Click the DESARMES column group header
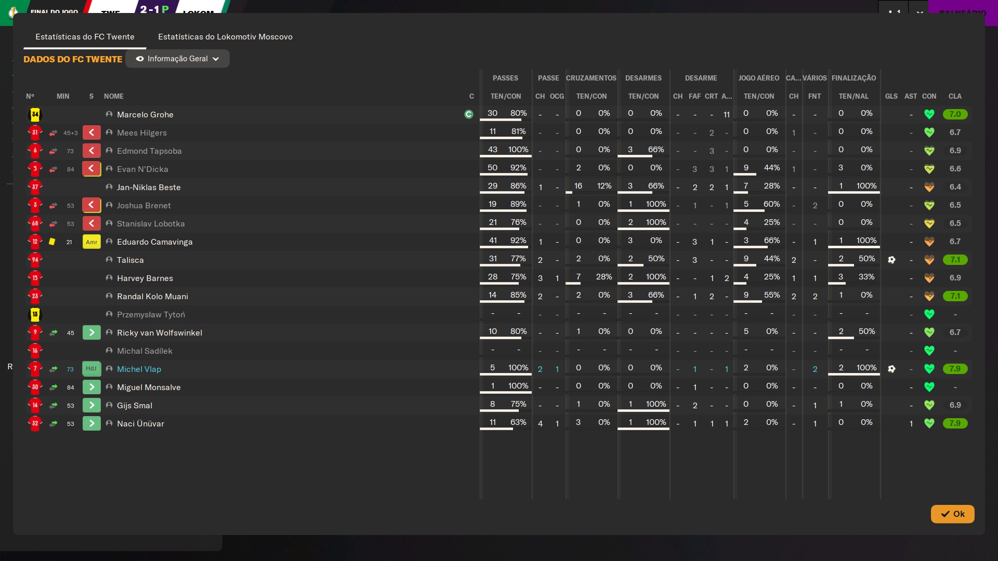Image resolution: width=998 pixels, height=561 pixels. tap(644, 78)
